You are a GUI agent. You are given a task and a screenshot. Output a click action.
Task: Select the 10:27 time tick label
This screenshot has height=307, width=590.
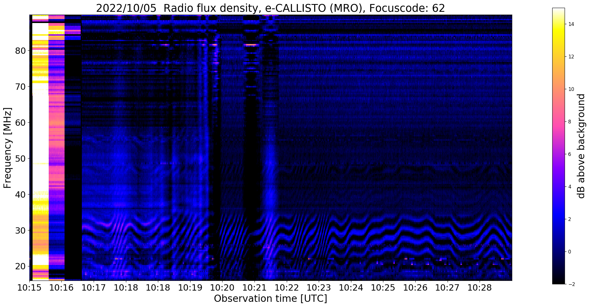click(448, 288)
